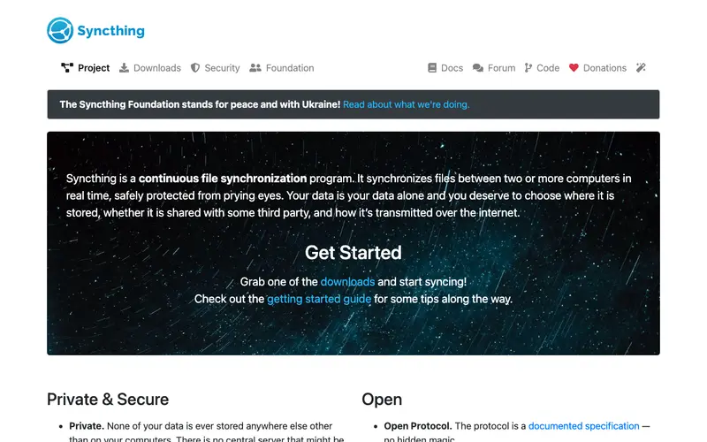
Task: Click the Security shield icon
Action: tap(195, 68)
